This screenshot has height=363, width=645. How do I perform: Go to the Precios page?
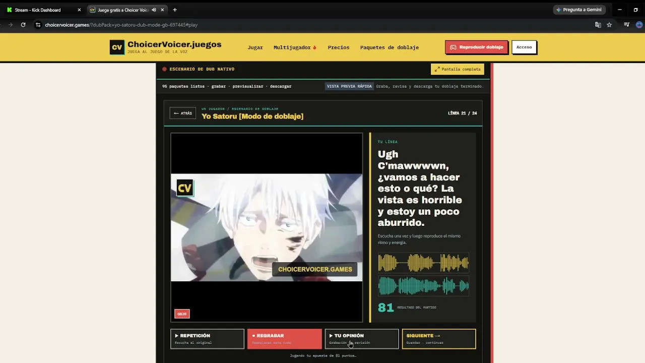[x=339, y=47]
